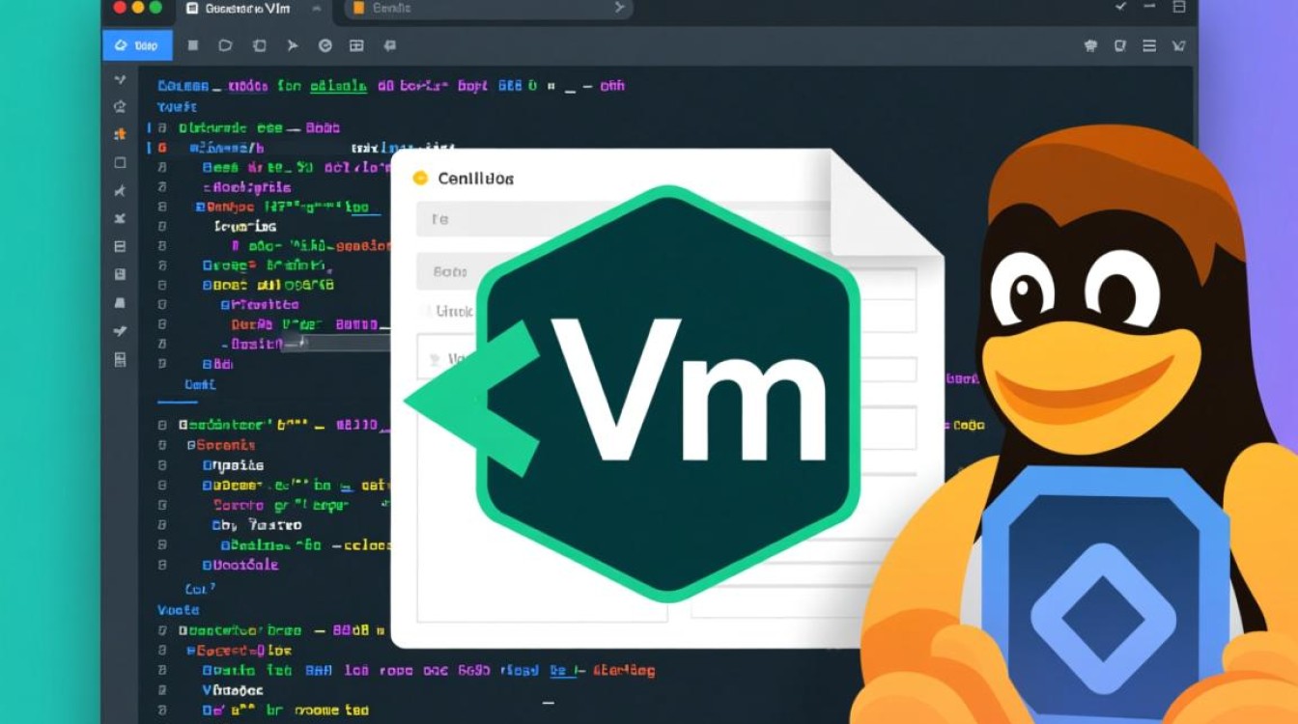
Task: Click the red G marker in code gutter
Action: [x=162, y=148]
